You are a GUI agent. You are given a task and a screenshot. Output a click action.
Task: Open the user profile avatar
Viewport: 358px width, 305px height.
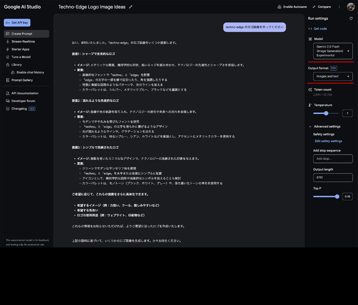pyautogui.click(x=351, y=7)
